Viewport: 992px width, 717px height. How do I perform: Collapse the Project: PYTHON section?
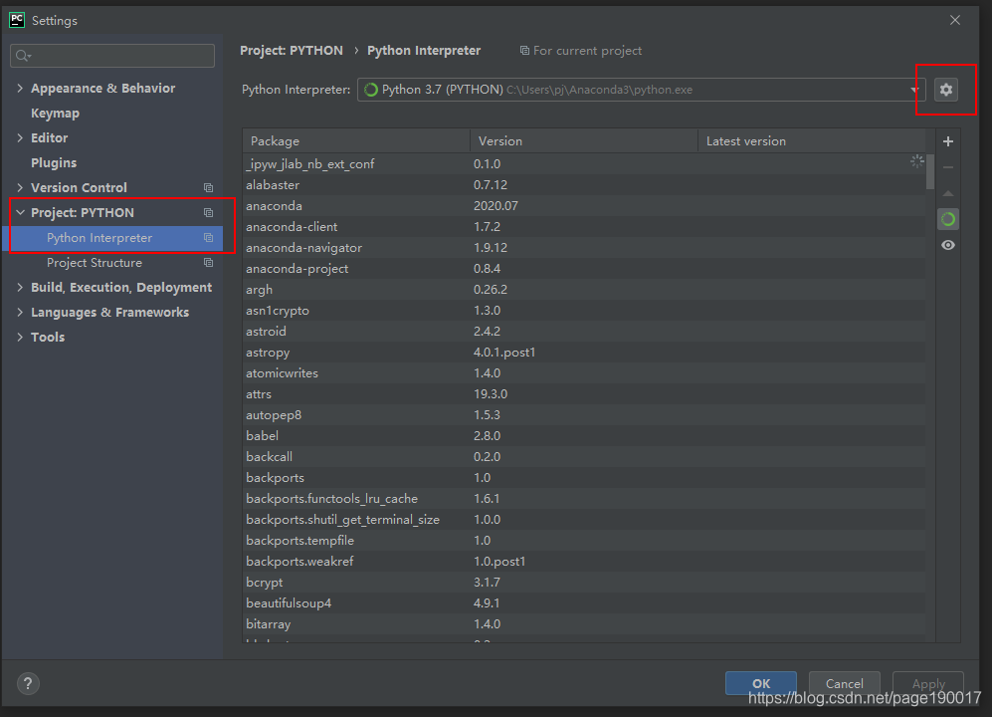20,213
